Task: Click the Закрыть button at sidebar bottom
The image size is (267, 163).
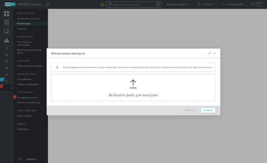Action: [x=31, y=159]
